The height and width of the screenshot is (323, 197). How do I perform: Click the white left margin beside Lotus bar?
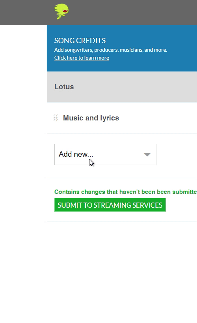23,87
